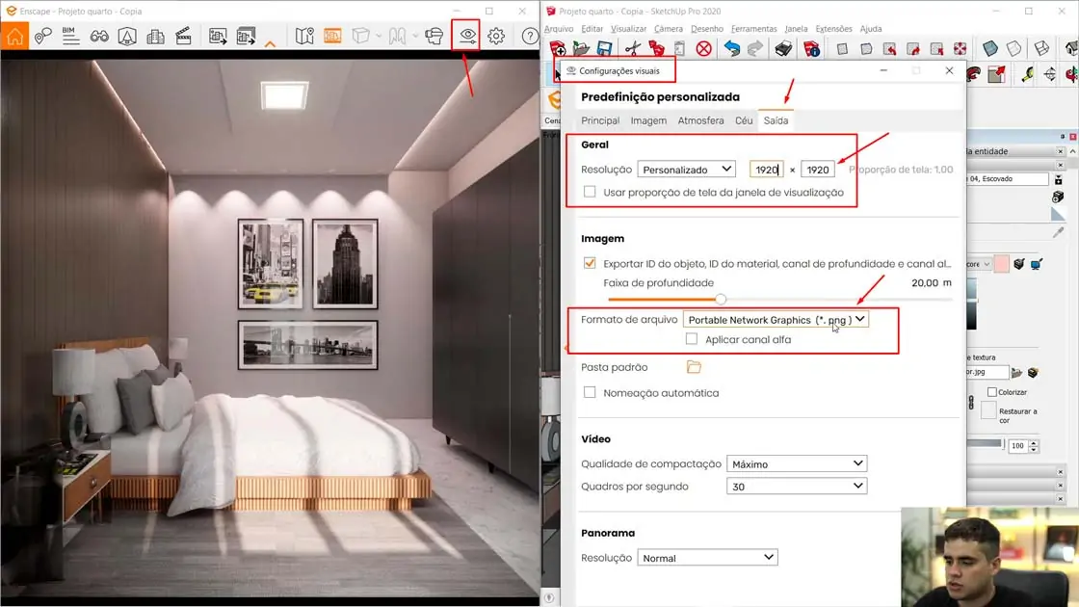Open SketchUp Visualizar menu
1079x607 pixels.
(628, 29)
